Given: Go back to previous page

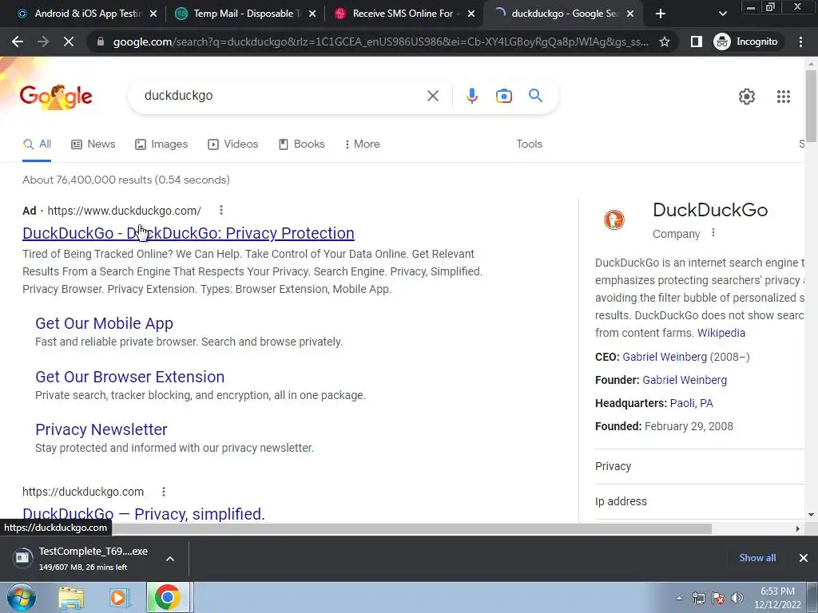Looking at the screenshot, I should [x=18, y=42].
